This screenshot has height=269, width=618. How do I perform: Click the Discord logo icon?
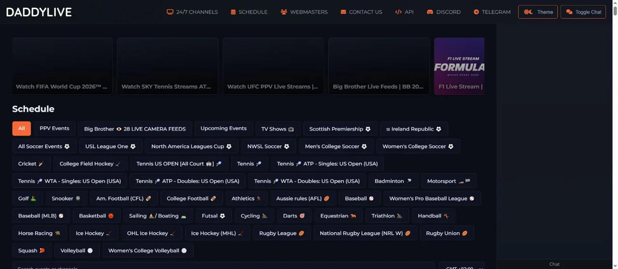coord(430,12)
